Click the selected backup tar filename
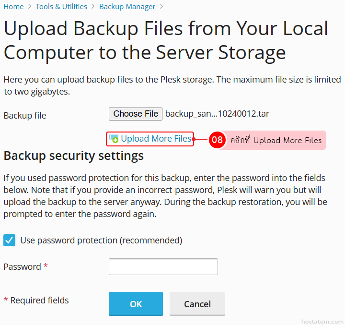Image resolution: width=345 pixels, height=325 pixels. (217, 114)
